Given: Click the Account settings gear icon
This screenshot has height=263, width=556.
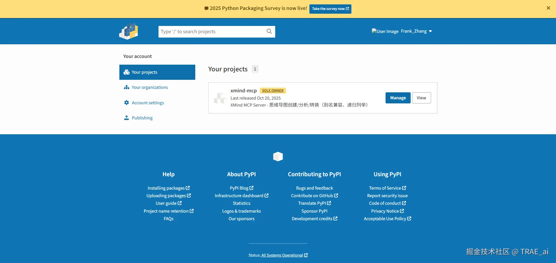Looking at the screenshot, I should (x=126, y=103).
